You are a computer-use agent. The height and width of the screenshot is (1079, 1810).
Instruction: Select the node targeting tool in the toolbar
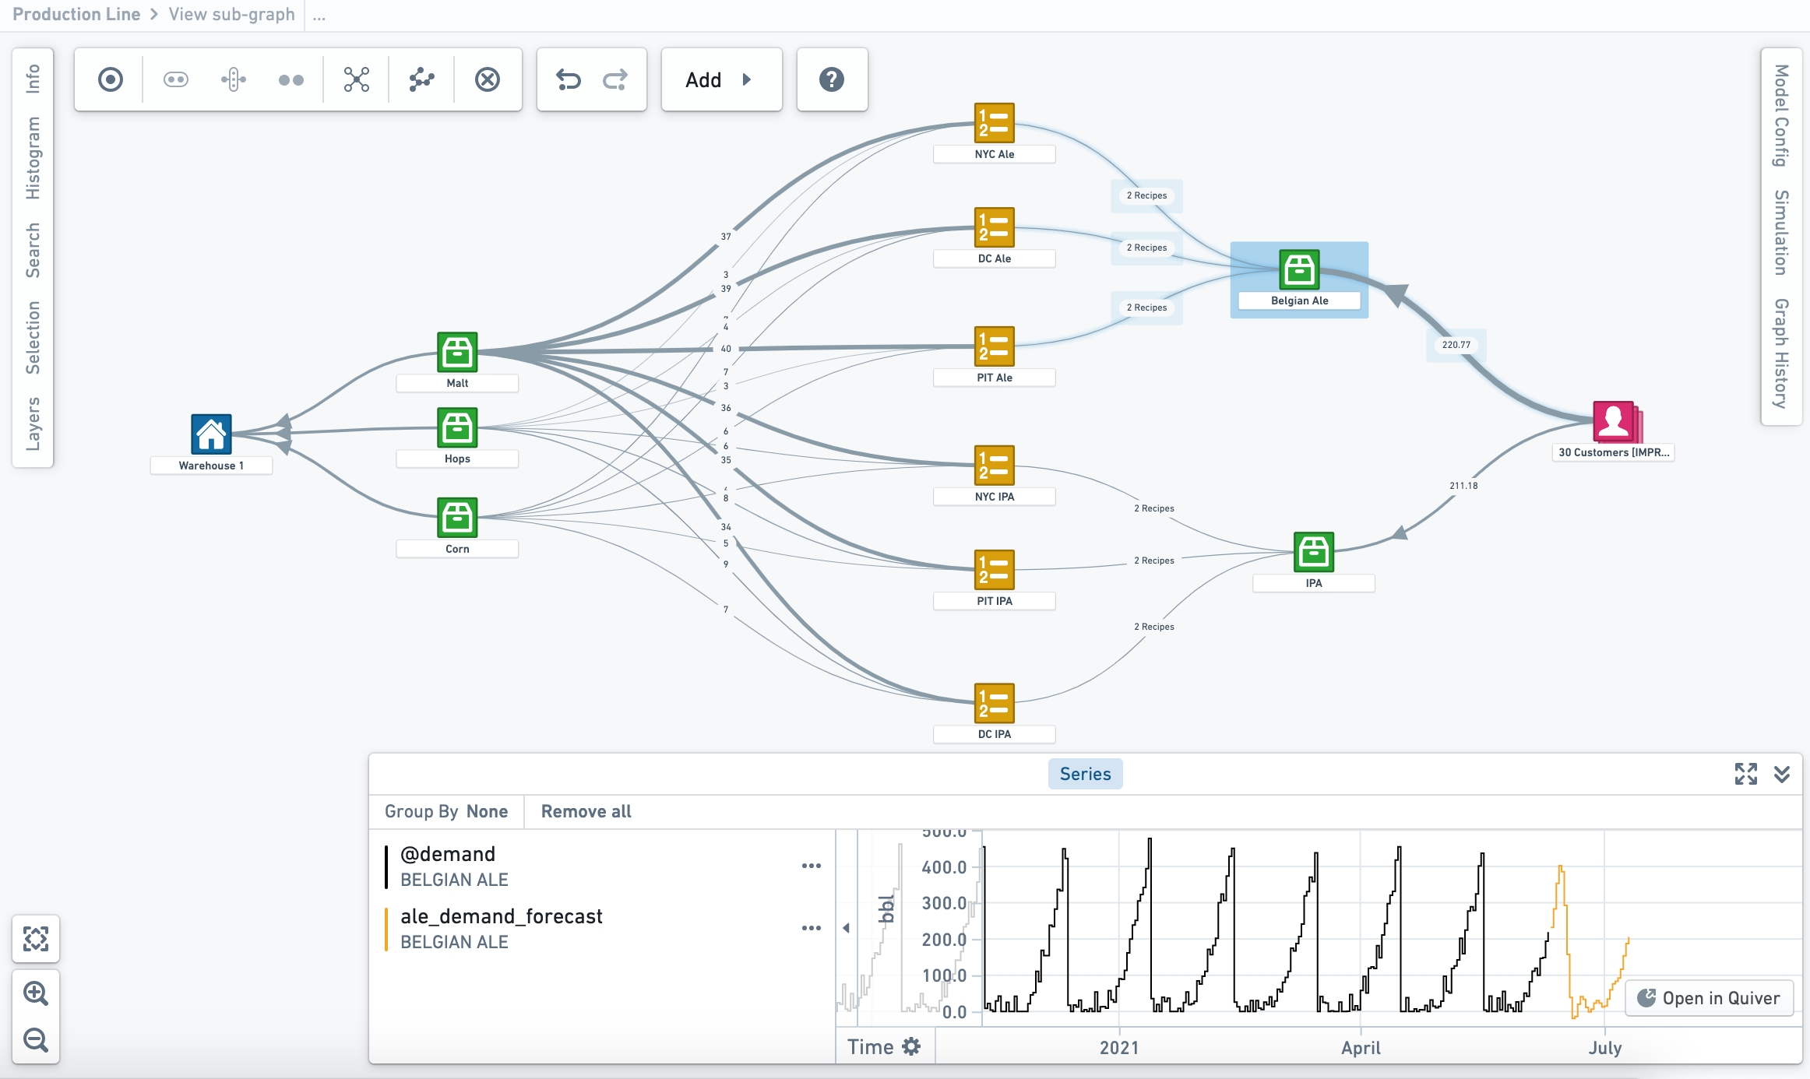110,79
